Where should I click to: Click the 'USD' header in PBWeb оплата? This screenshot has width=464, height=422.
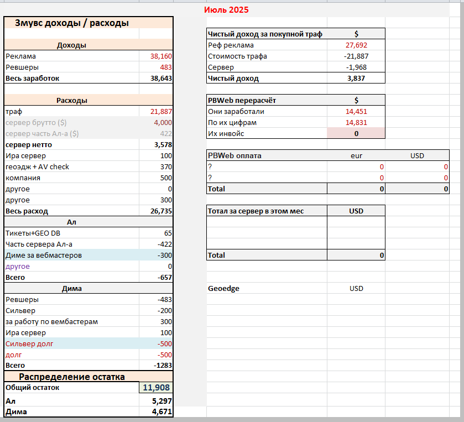point(417,155)
